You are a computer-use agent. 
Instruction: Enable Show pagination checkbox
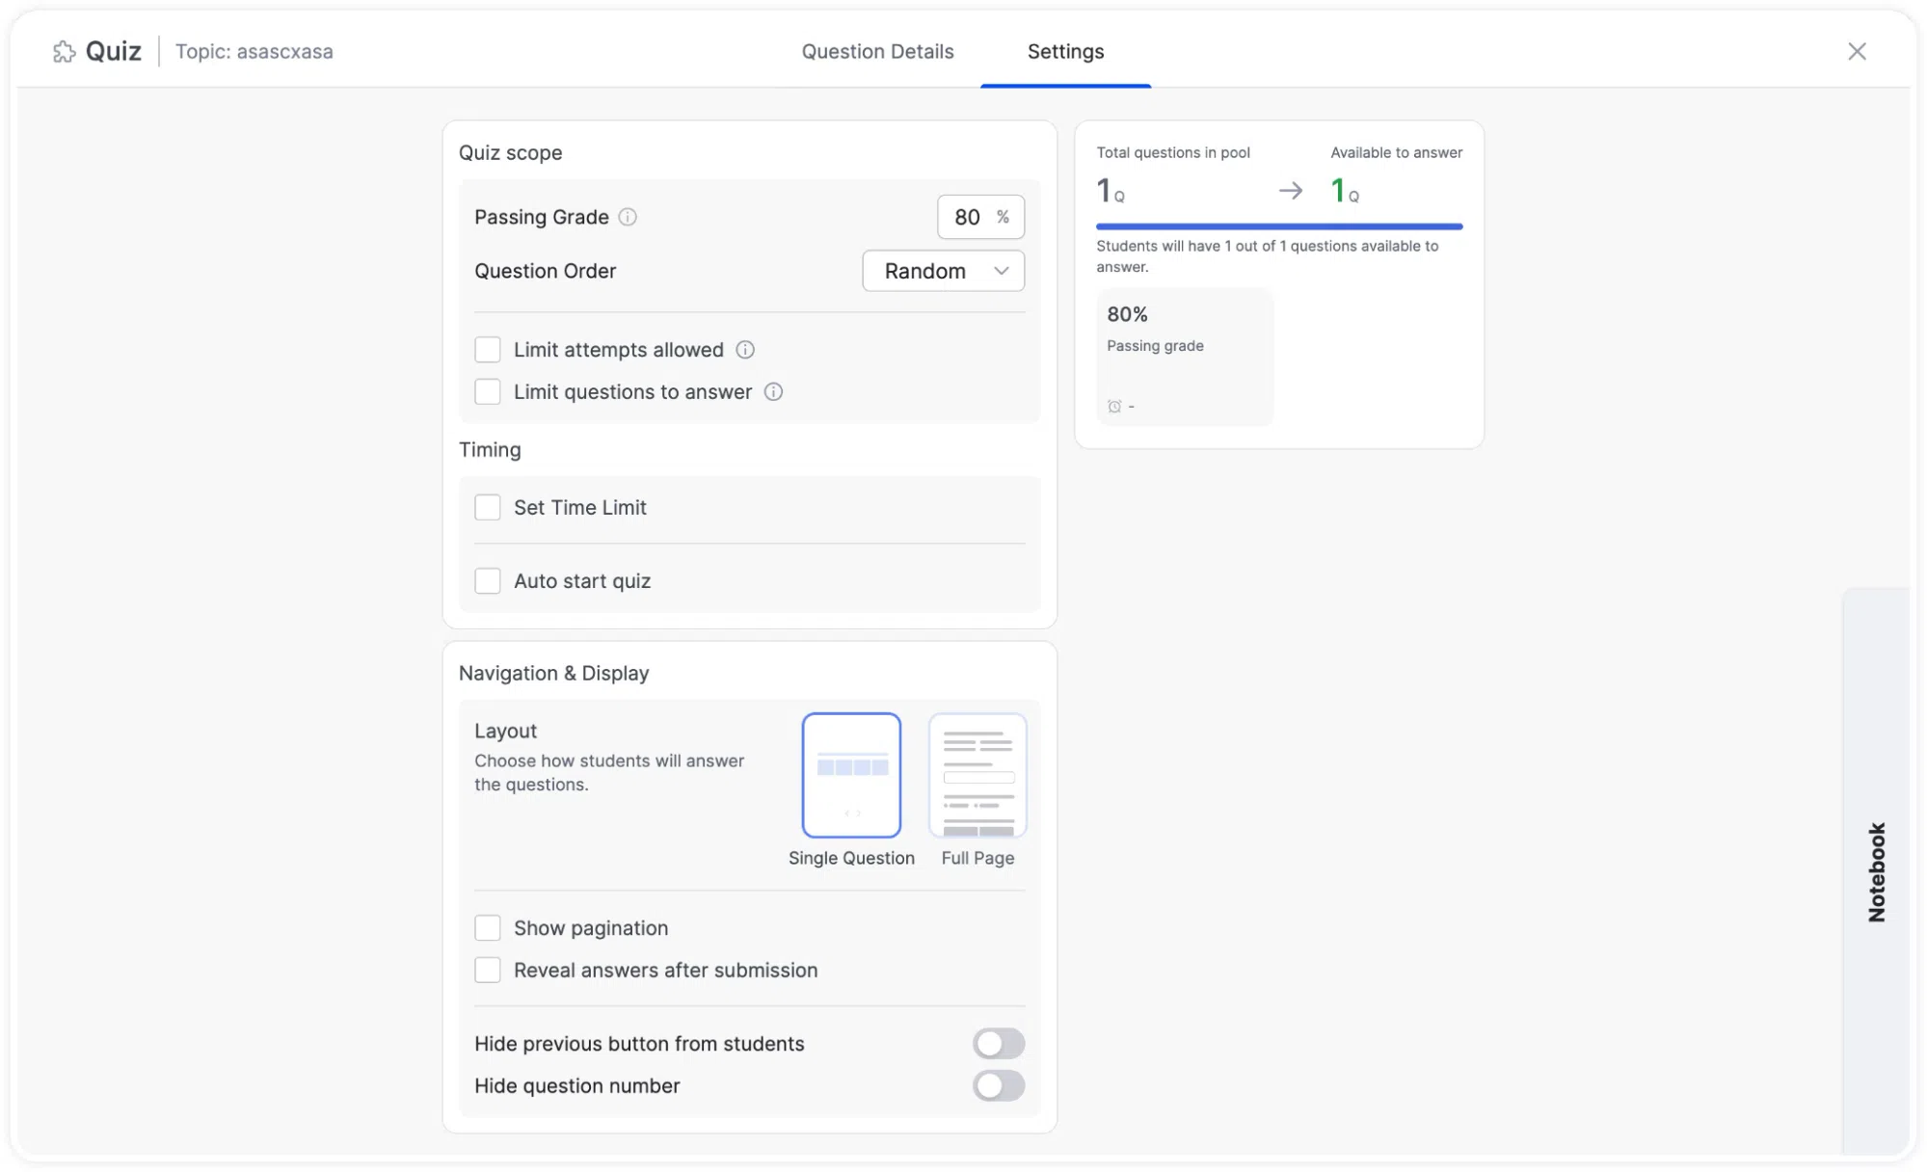[488, 928]
